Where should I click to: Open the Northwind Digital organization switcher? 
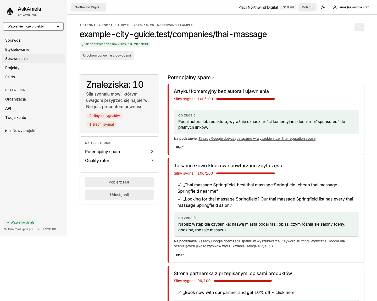point(88,7)
